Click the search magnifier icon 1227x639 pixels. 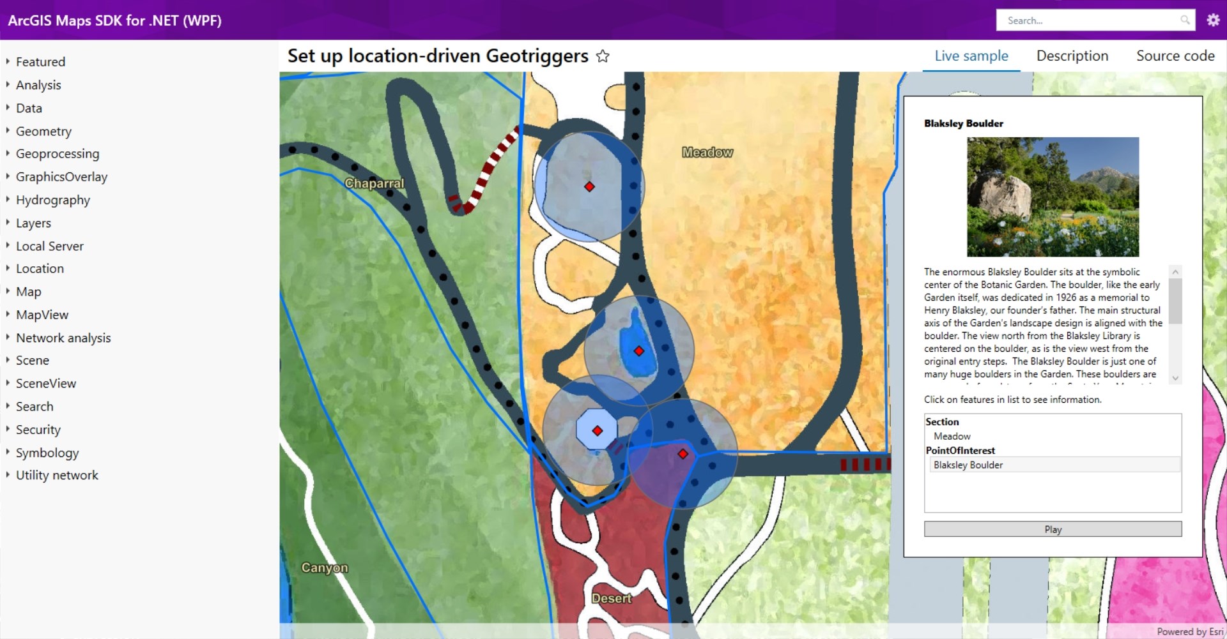(x=1185, y=20)
